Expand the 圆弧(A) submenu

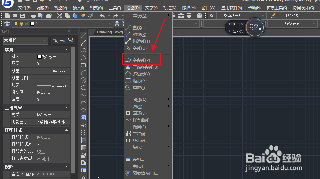pos(148,100)
